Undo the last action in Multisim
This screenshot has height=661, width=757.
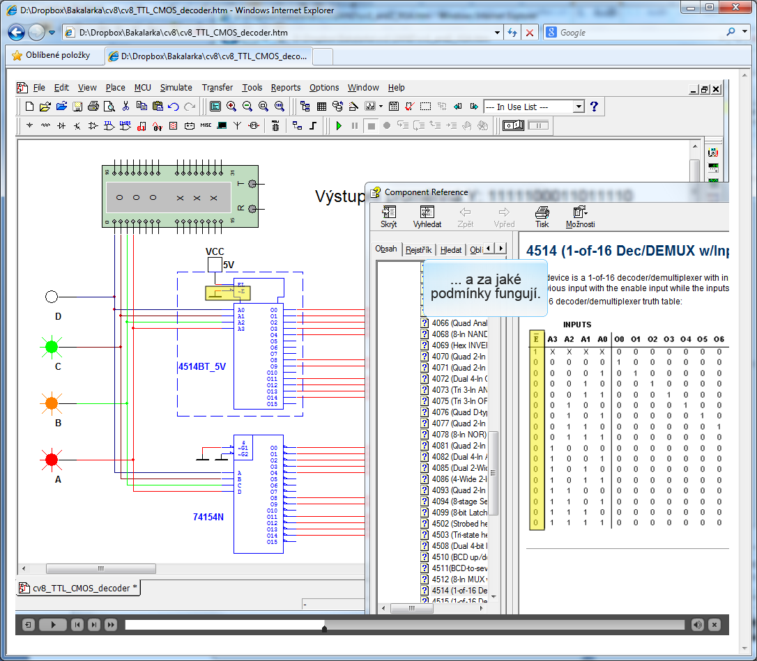pyautogui.click(x=174, y=107)
